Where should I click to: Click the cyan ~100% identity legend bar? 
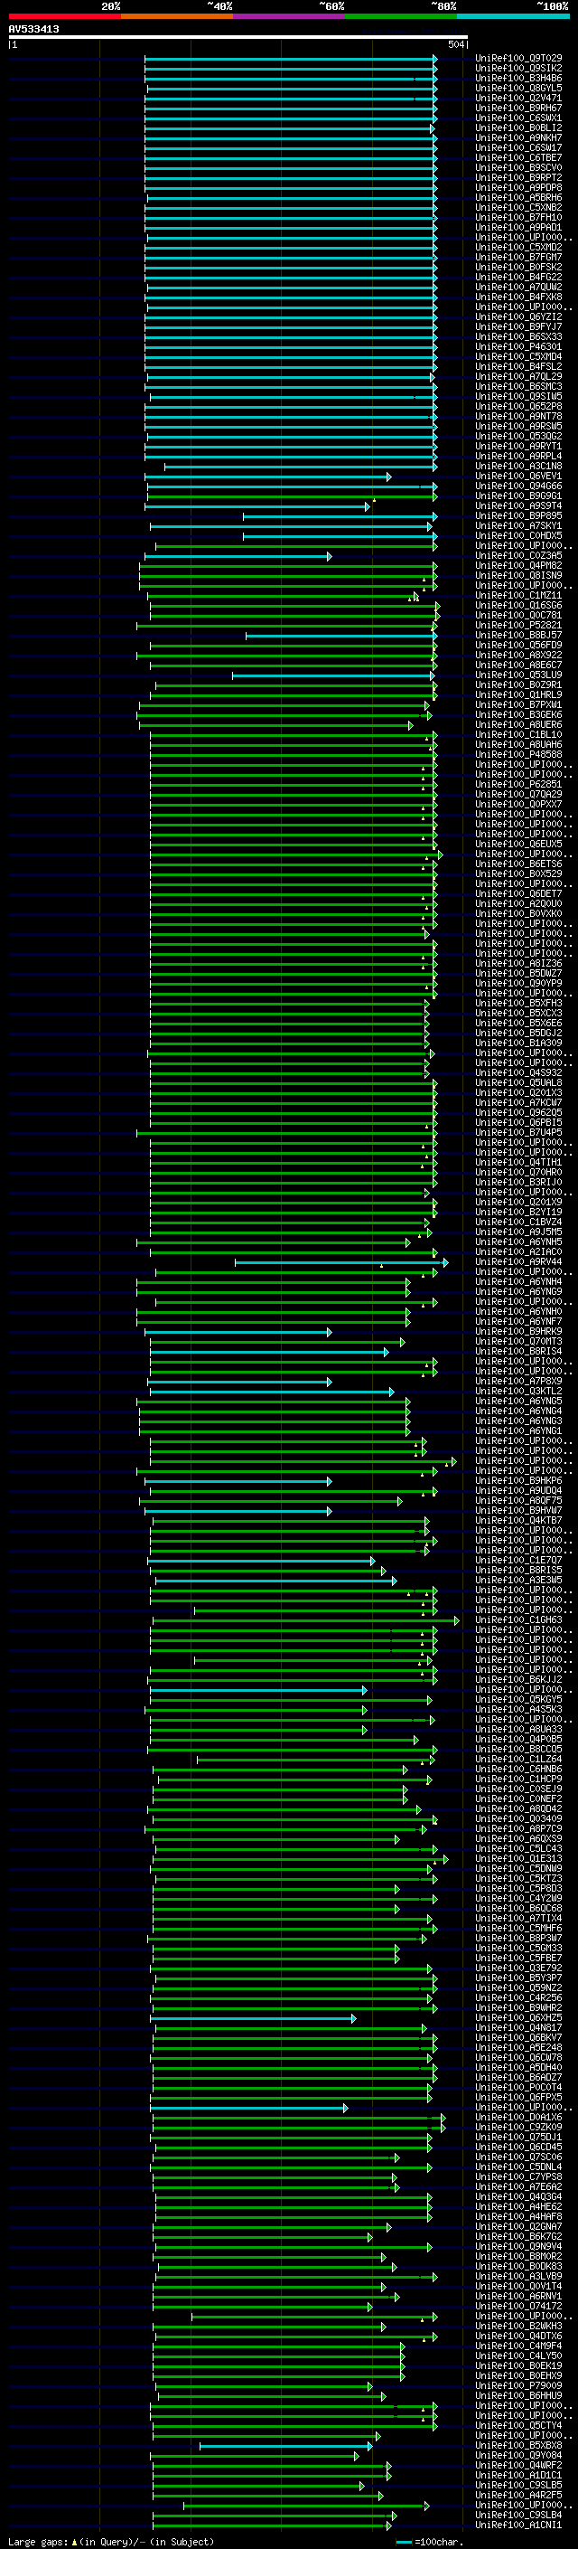tap(513, 16)
